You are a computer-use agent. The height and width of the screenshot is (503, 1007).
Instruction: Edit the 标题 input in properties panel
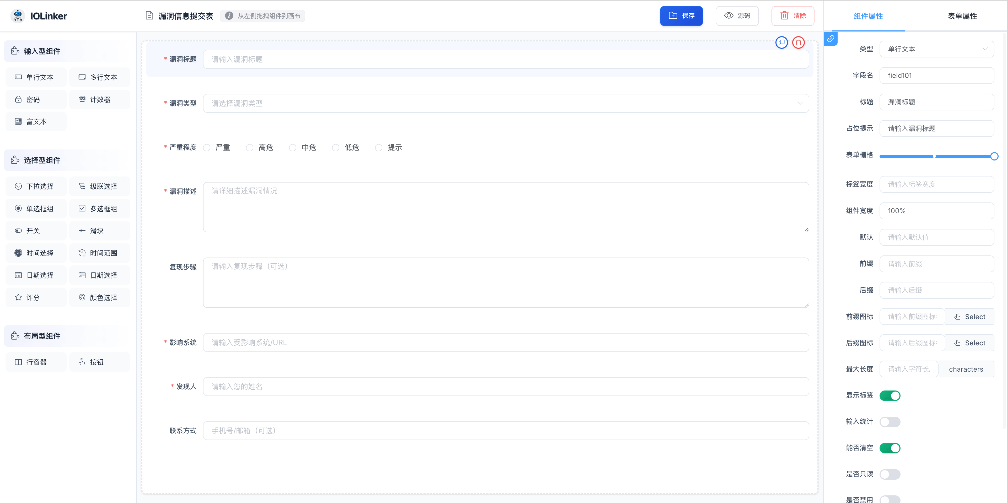pyautogui.click(x=937, y=102)
